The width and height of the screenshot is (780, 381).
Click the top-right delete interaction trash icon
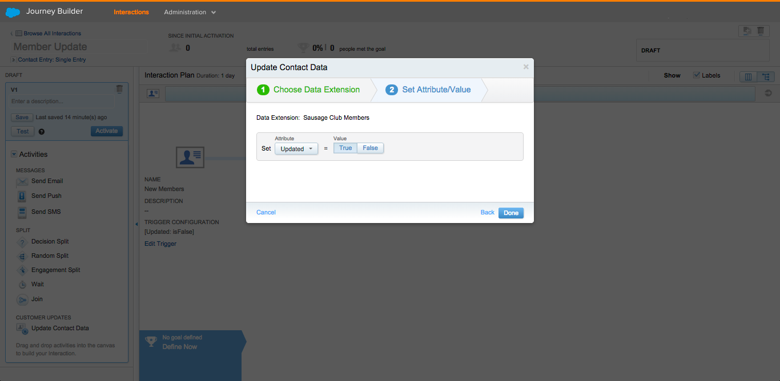[761, 31]
